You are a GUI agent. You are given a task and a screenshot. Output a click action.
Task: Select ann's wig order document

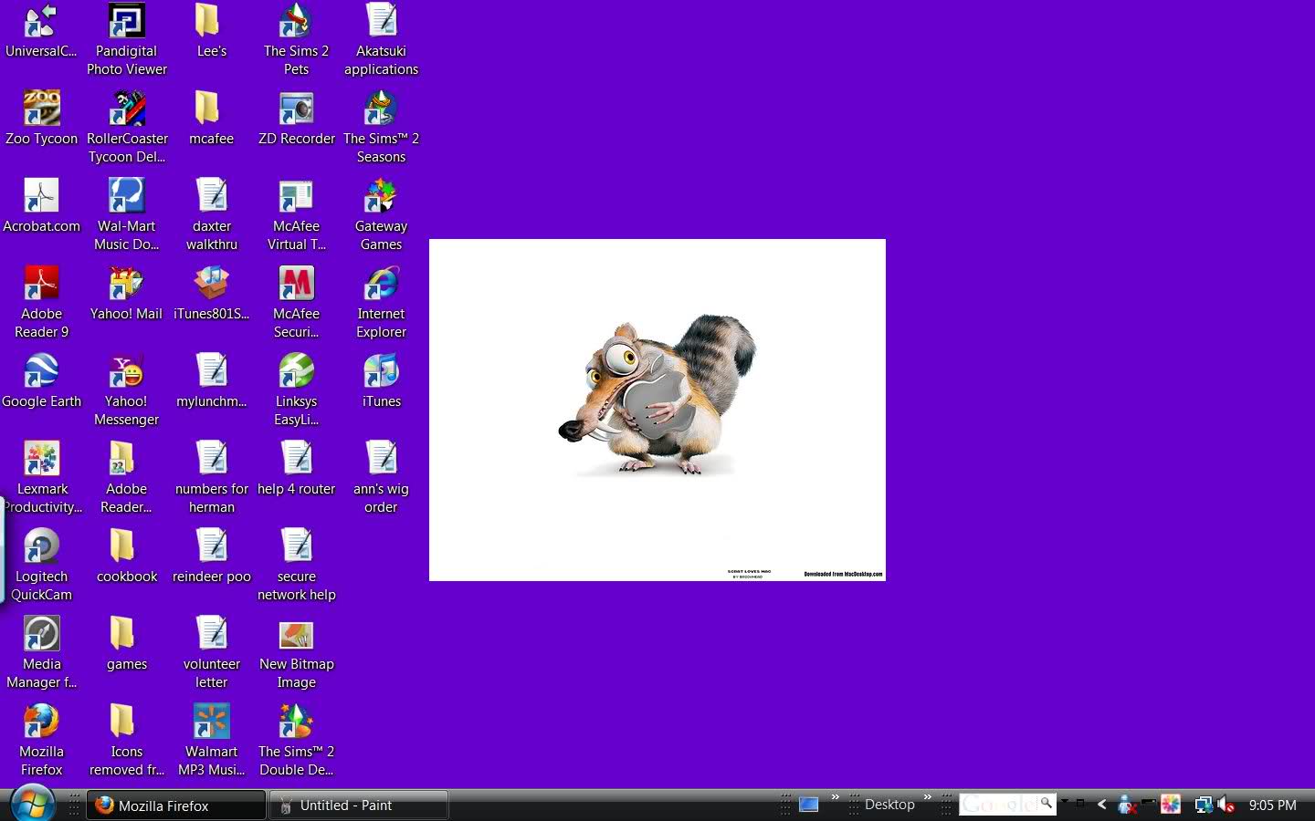tap(381, 477)
